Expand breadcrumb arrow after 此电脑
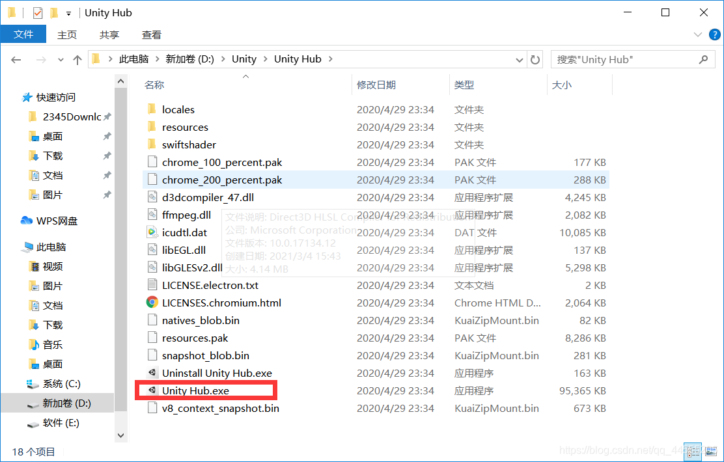Screen dimensions: 724x462 point(157,59)
